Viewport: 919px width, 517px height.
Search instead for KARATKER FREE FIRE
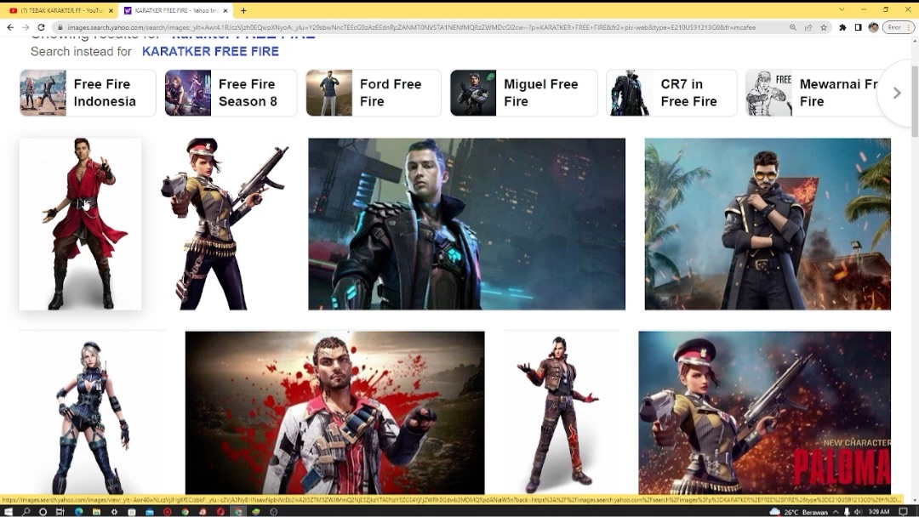(x=210, y=52)
